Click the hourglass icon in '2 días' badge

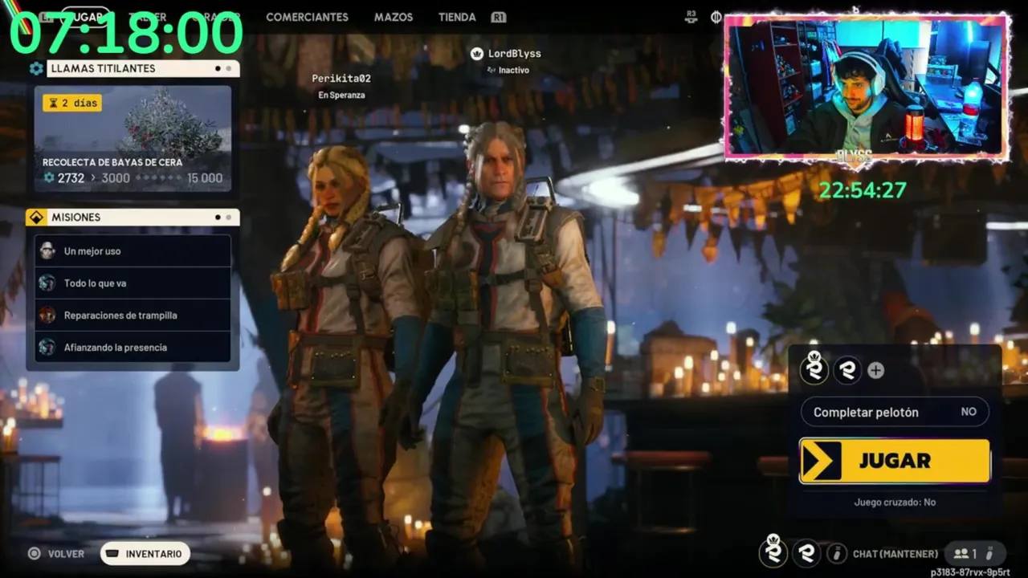pyautogui.click(x=54, y=103)
